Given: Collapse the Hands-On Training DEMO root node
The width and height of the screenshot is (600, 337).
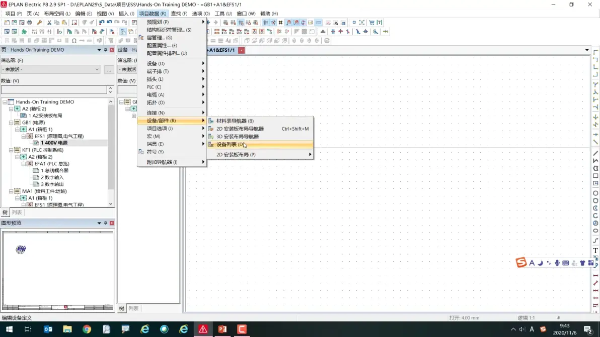Looking at the screenshot, I should pyautogui.click(x=5, y=102).
